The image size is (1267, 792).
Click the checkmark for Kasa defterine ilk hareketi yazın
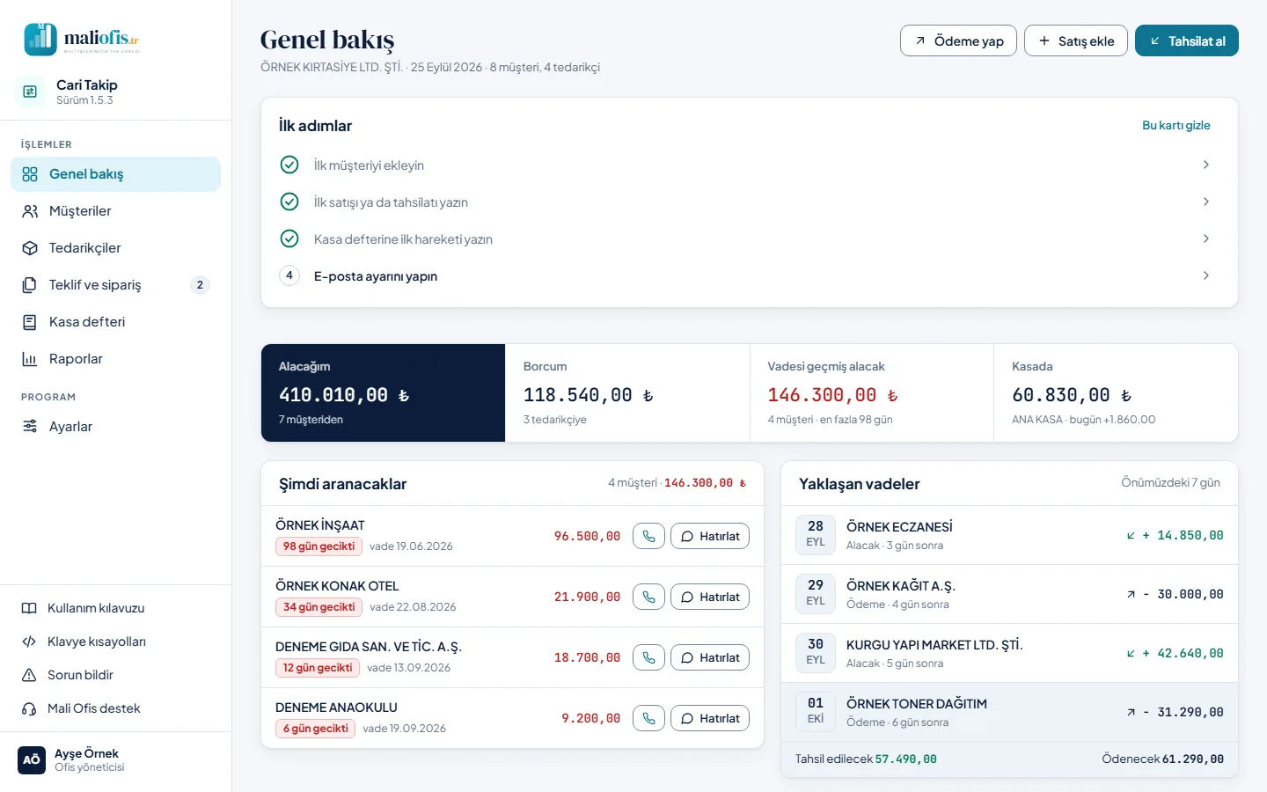pos(289,238)
